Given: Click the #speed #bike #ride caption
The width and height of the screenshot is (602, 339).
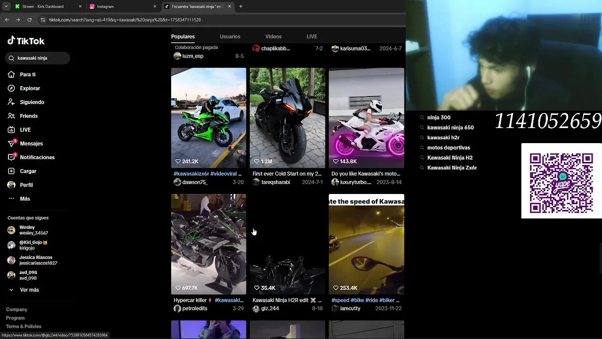Looking at the screenshot, I should (365, 300).
